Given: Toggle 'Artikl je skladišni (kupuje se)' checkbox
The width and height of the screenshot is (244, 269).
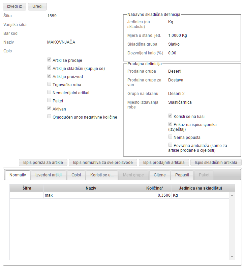Looking at the screenshot, I should (x=49, y=68).
